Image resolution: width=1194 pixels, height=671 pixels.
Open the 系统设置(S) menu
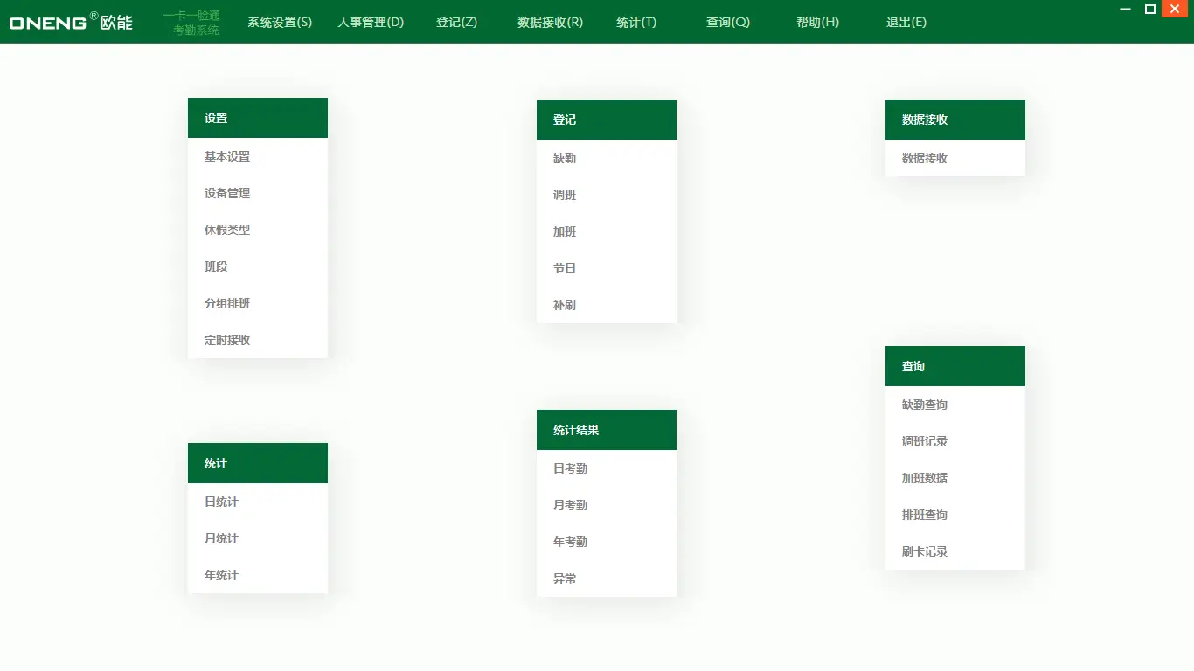(279, 23)
